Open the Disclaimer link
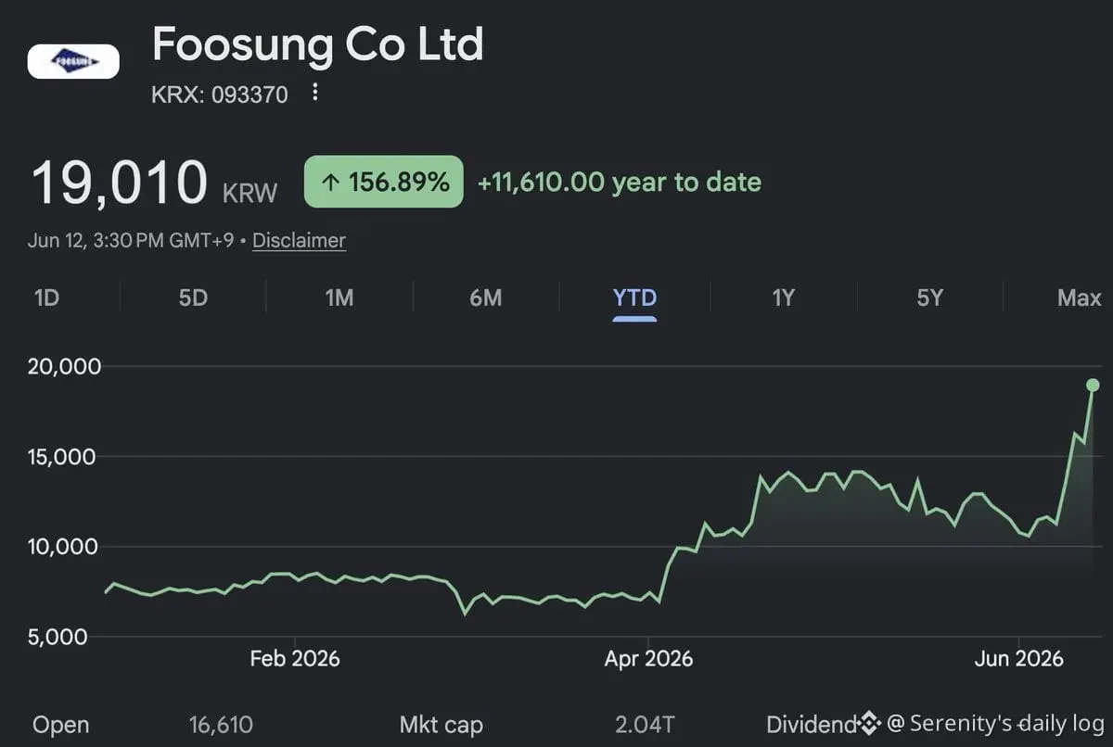The image size is (1113, 747). pyautogui.click(x=299, y=240)
